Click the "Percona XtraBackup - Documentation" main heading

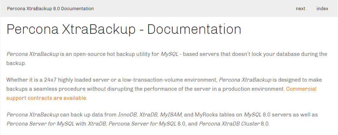coord(124,29)
